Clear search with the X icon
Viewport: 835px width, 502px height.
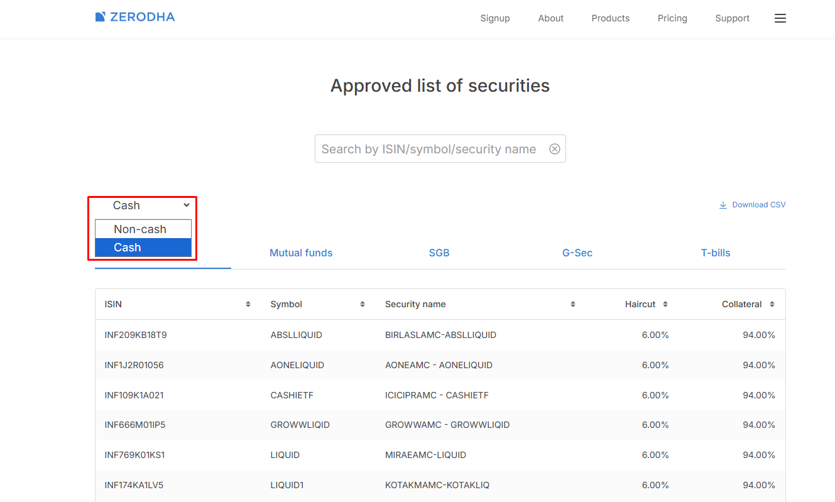(x=555, y=149)
